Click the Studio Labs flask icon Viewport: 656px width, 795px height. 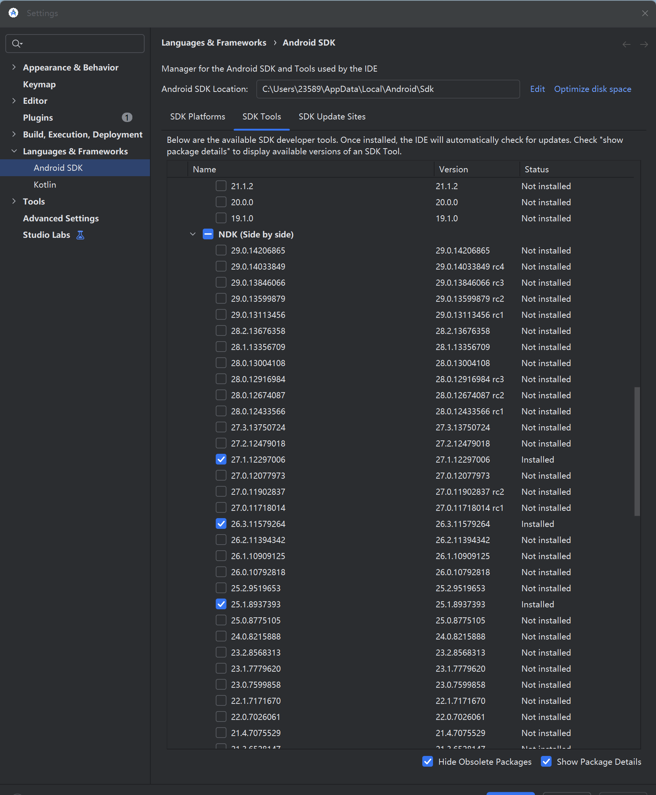coord(80,235)
